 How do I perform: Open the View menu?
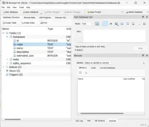coord(15,7)
